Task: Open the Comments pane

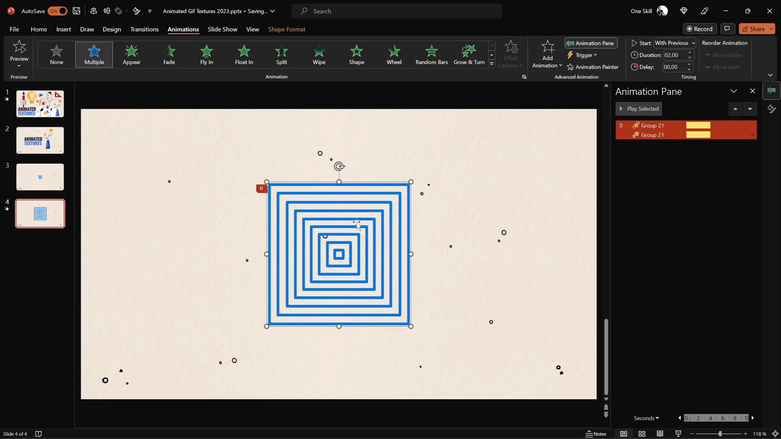Action: tap(728, 28)
